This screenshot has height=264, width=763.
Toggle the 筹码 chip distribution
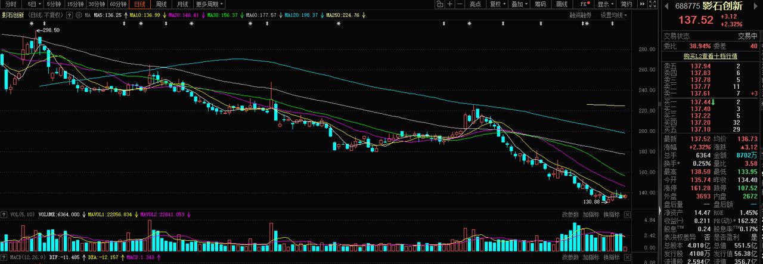[541, 4]
